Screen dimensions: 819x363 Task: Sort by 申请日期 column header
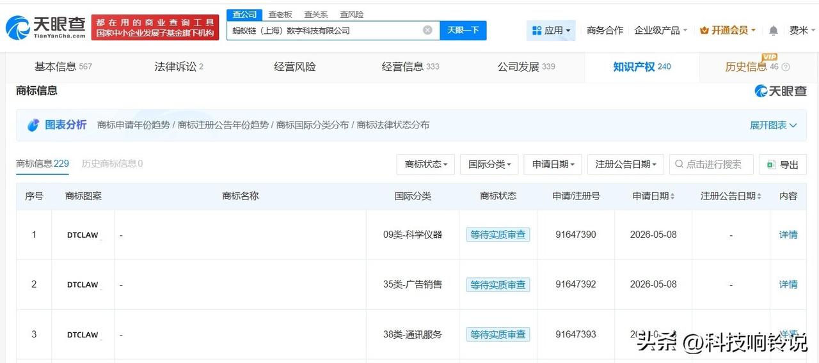pos(653,196)
